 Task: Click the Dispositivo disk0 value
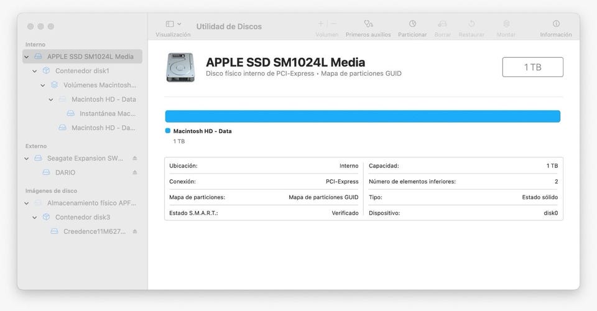coord(550,213)
